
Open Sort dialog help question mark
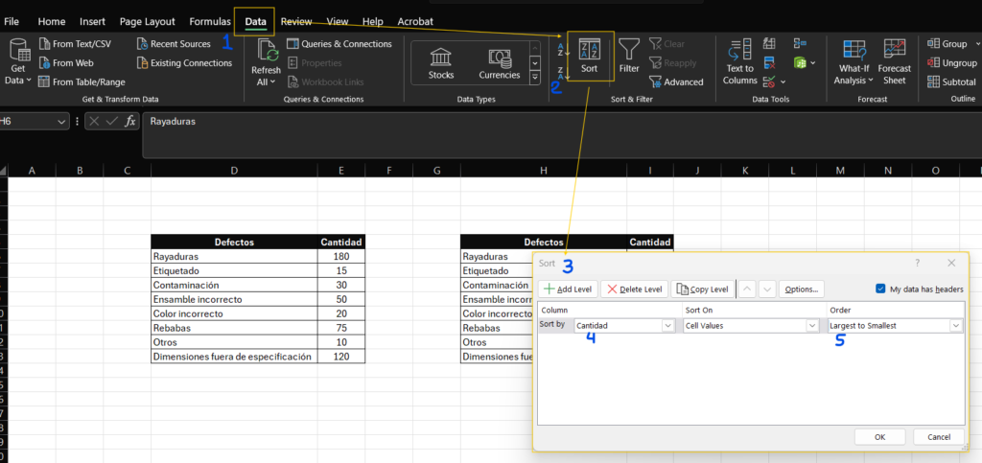click(x=918, y=264)
